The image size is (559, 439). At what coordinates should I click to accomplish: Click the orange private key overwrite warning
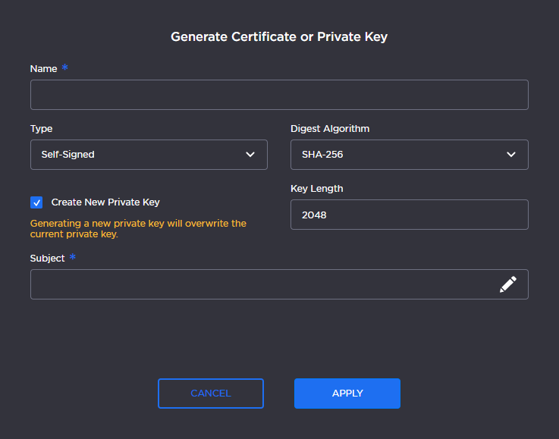(x=138, y=229)
